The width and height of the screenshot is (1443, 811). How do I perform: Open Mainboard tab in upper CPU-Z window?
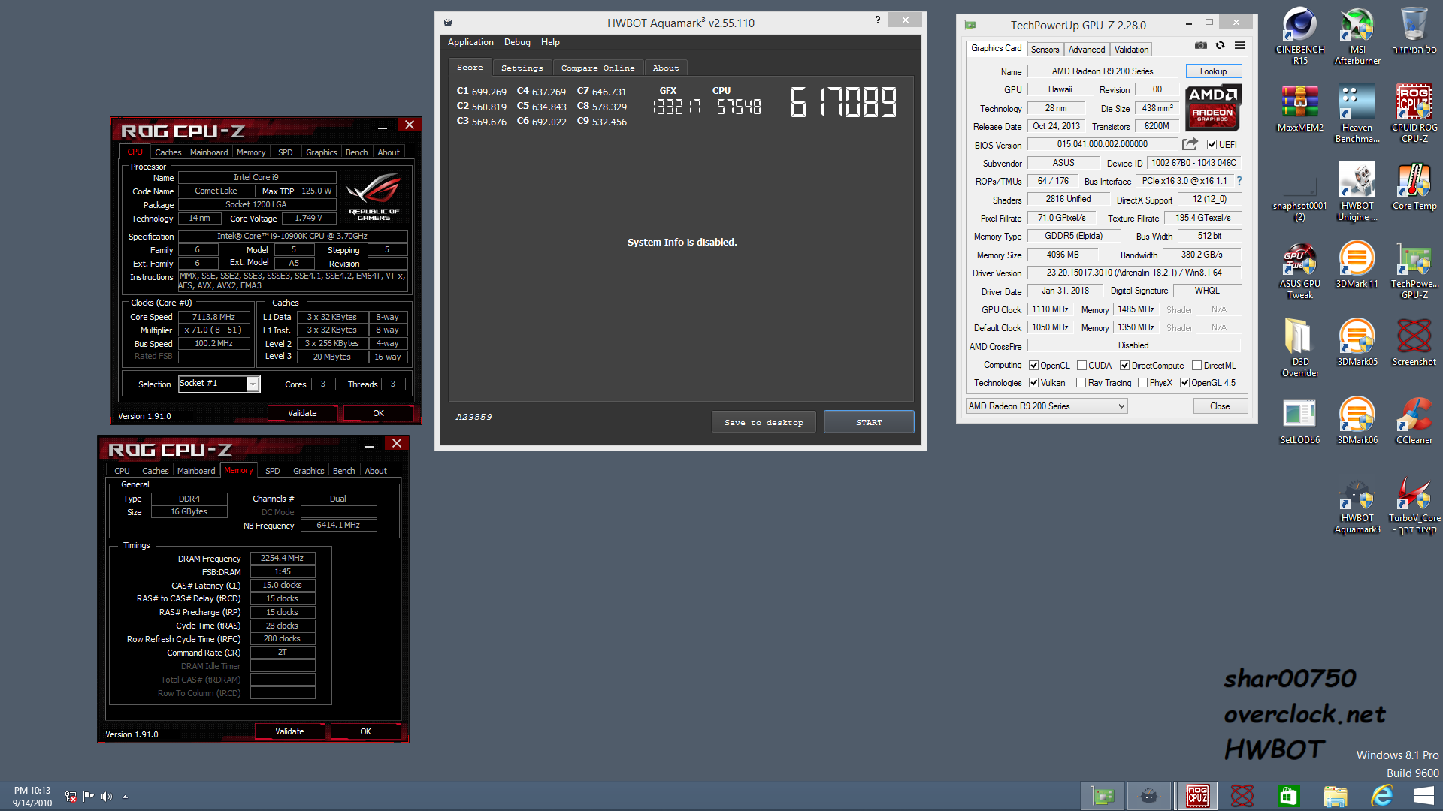209,152
